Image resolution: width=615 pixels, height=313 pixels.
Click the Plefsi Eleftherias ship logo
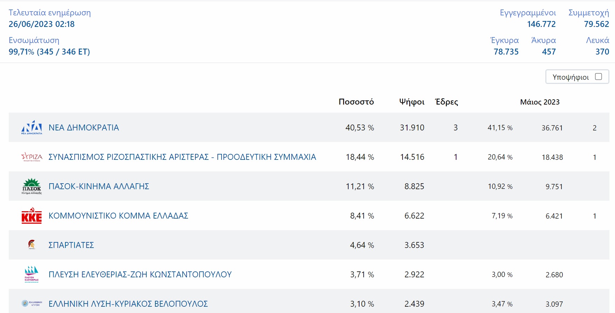tap(32, 274)
